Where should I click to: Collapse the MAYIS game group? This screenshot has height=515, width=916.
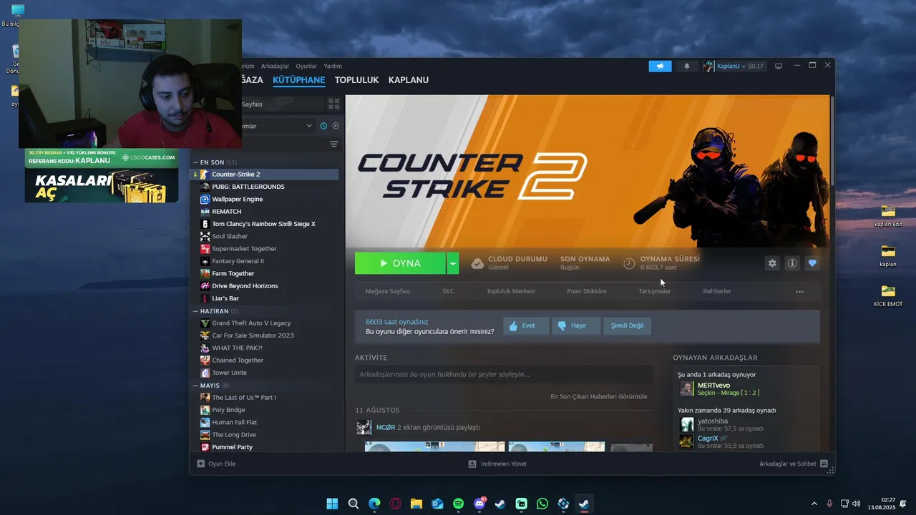pyautogui.click(x=195, y=386)
